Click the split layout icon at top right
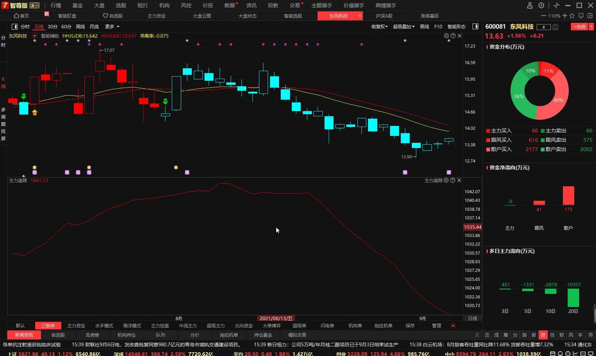 coord(590,16)
